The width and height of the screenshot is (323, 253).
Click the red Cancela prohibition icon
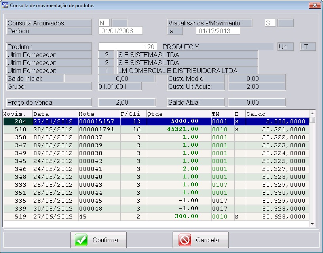pyautogui.click(x=185, y=240)
